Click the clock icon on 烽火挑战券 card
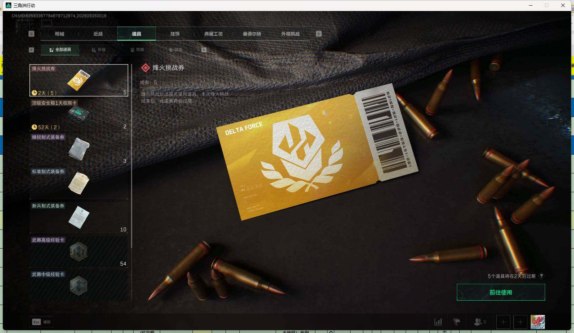 [34, 93]
